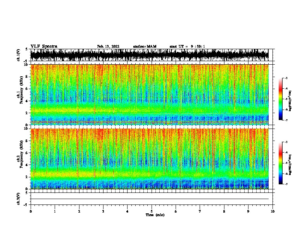307x237 pixels.
Task: Click time-axis tick label '8'
Action: (x=224, y=211)
